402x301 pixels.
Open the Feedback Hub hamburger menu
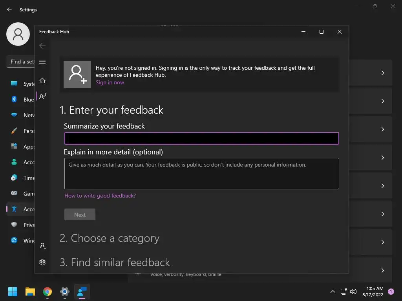(x=42, y=62)
